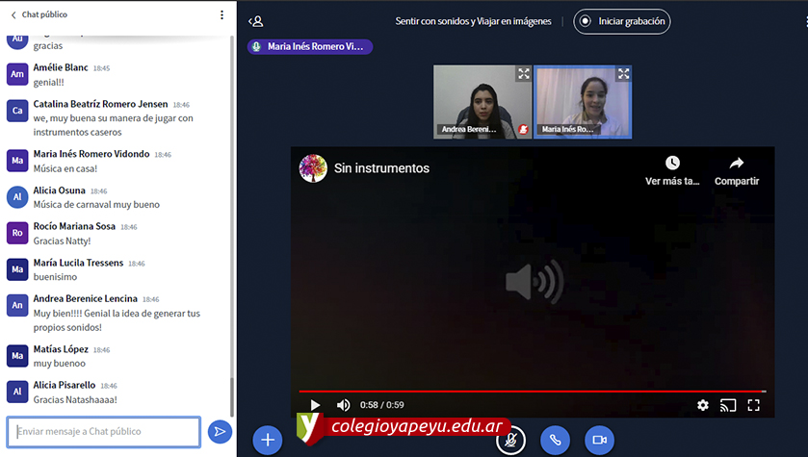Click the cast to device icon
Screen dimensions: 808x457
[728, 405]
